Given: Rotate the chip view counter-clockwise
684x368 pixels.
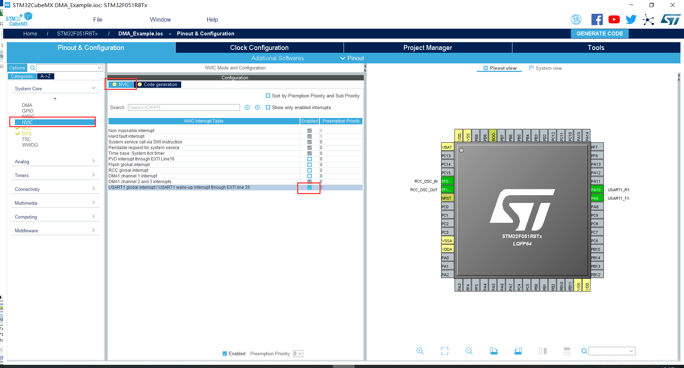Looking at the screenshot, I should coord(518,351).
